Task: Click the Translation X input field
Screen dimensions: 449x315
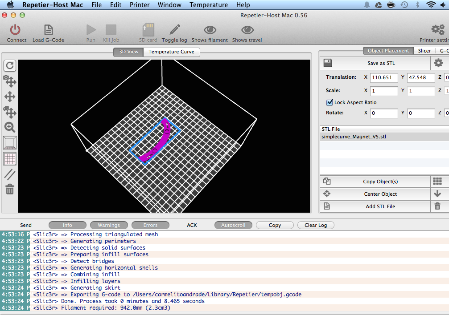Action: pyautogui.click(x=384, y=77)
